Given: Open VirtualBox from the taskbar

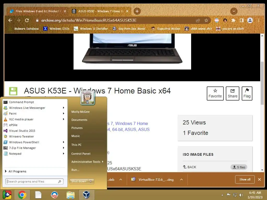Looking at the screenshot, I should [87, 195].
